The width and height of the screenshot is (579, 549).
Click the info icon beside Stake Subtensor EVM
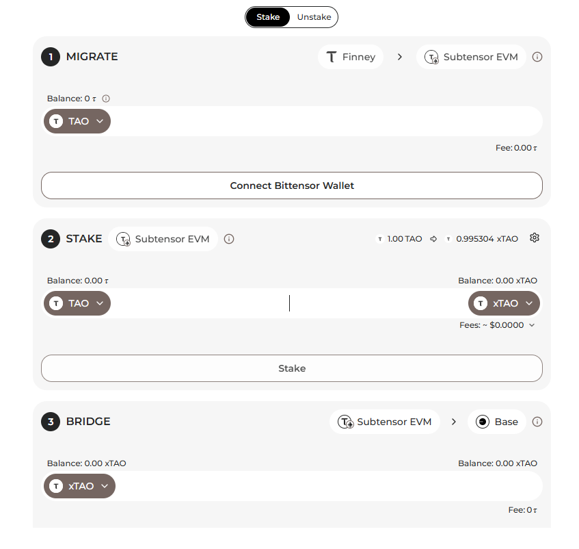point(229,239)
